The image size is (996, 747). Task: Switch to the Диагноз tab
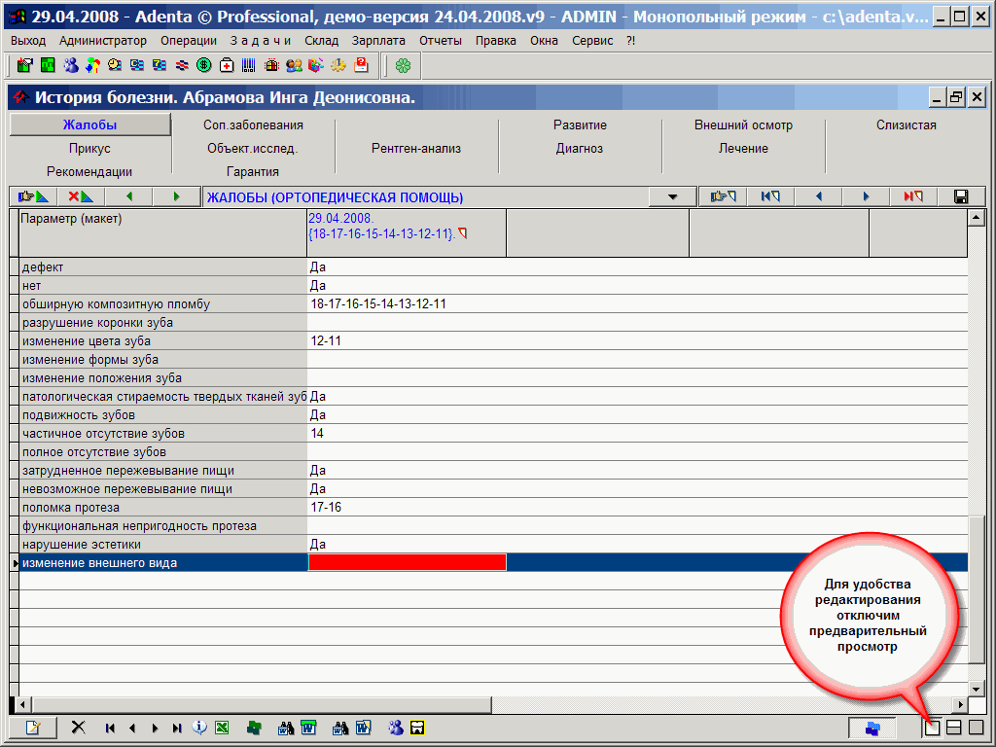[580, 149]
